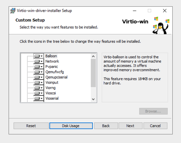Open the Qemufwcfg feature install-state dropdown

click(x=38, y=72)
